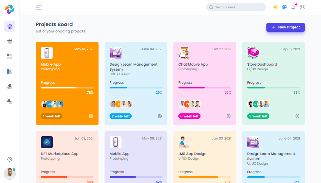321x183 pixels.
Task: Open Store Dashboard card settings gear
Action: coord(298,116)
